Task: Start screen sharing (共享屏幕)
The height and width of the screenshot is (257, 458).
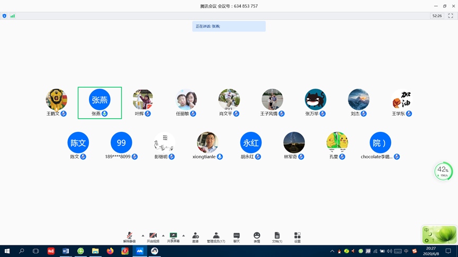Action: [x=173, y=237]
